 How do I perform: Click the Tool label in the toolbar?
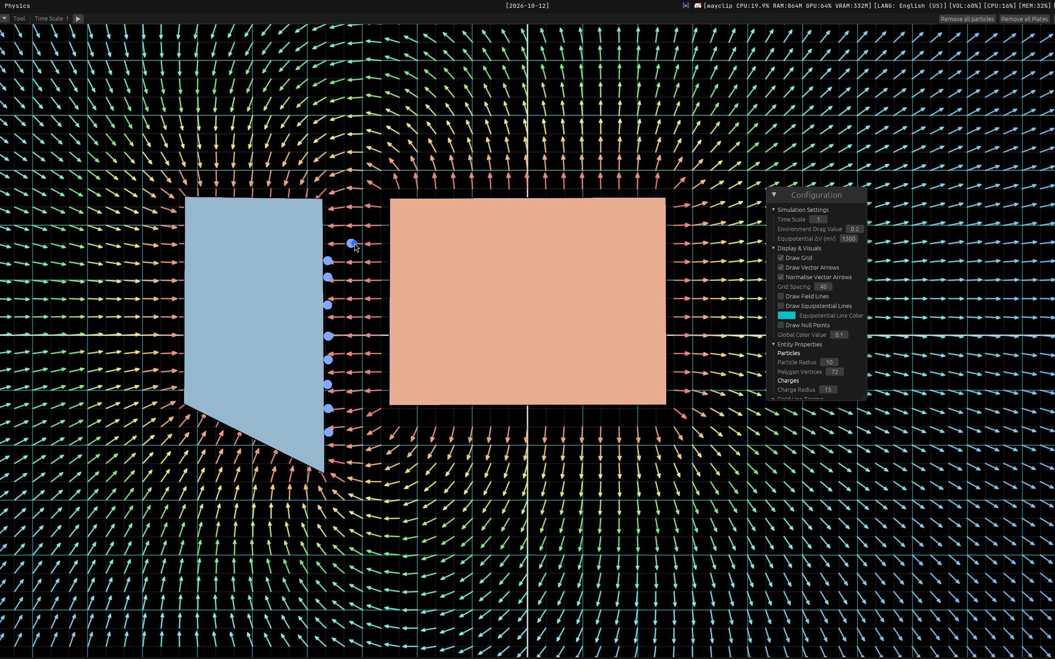(x=19, y=19)
